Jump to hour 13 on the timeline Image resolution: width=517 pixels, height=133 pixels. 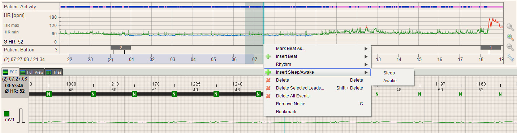point(378,59)
